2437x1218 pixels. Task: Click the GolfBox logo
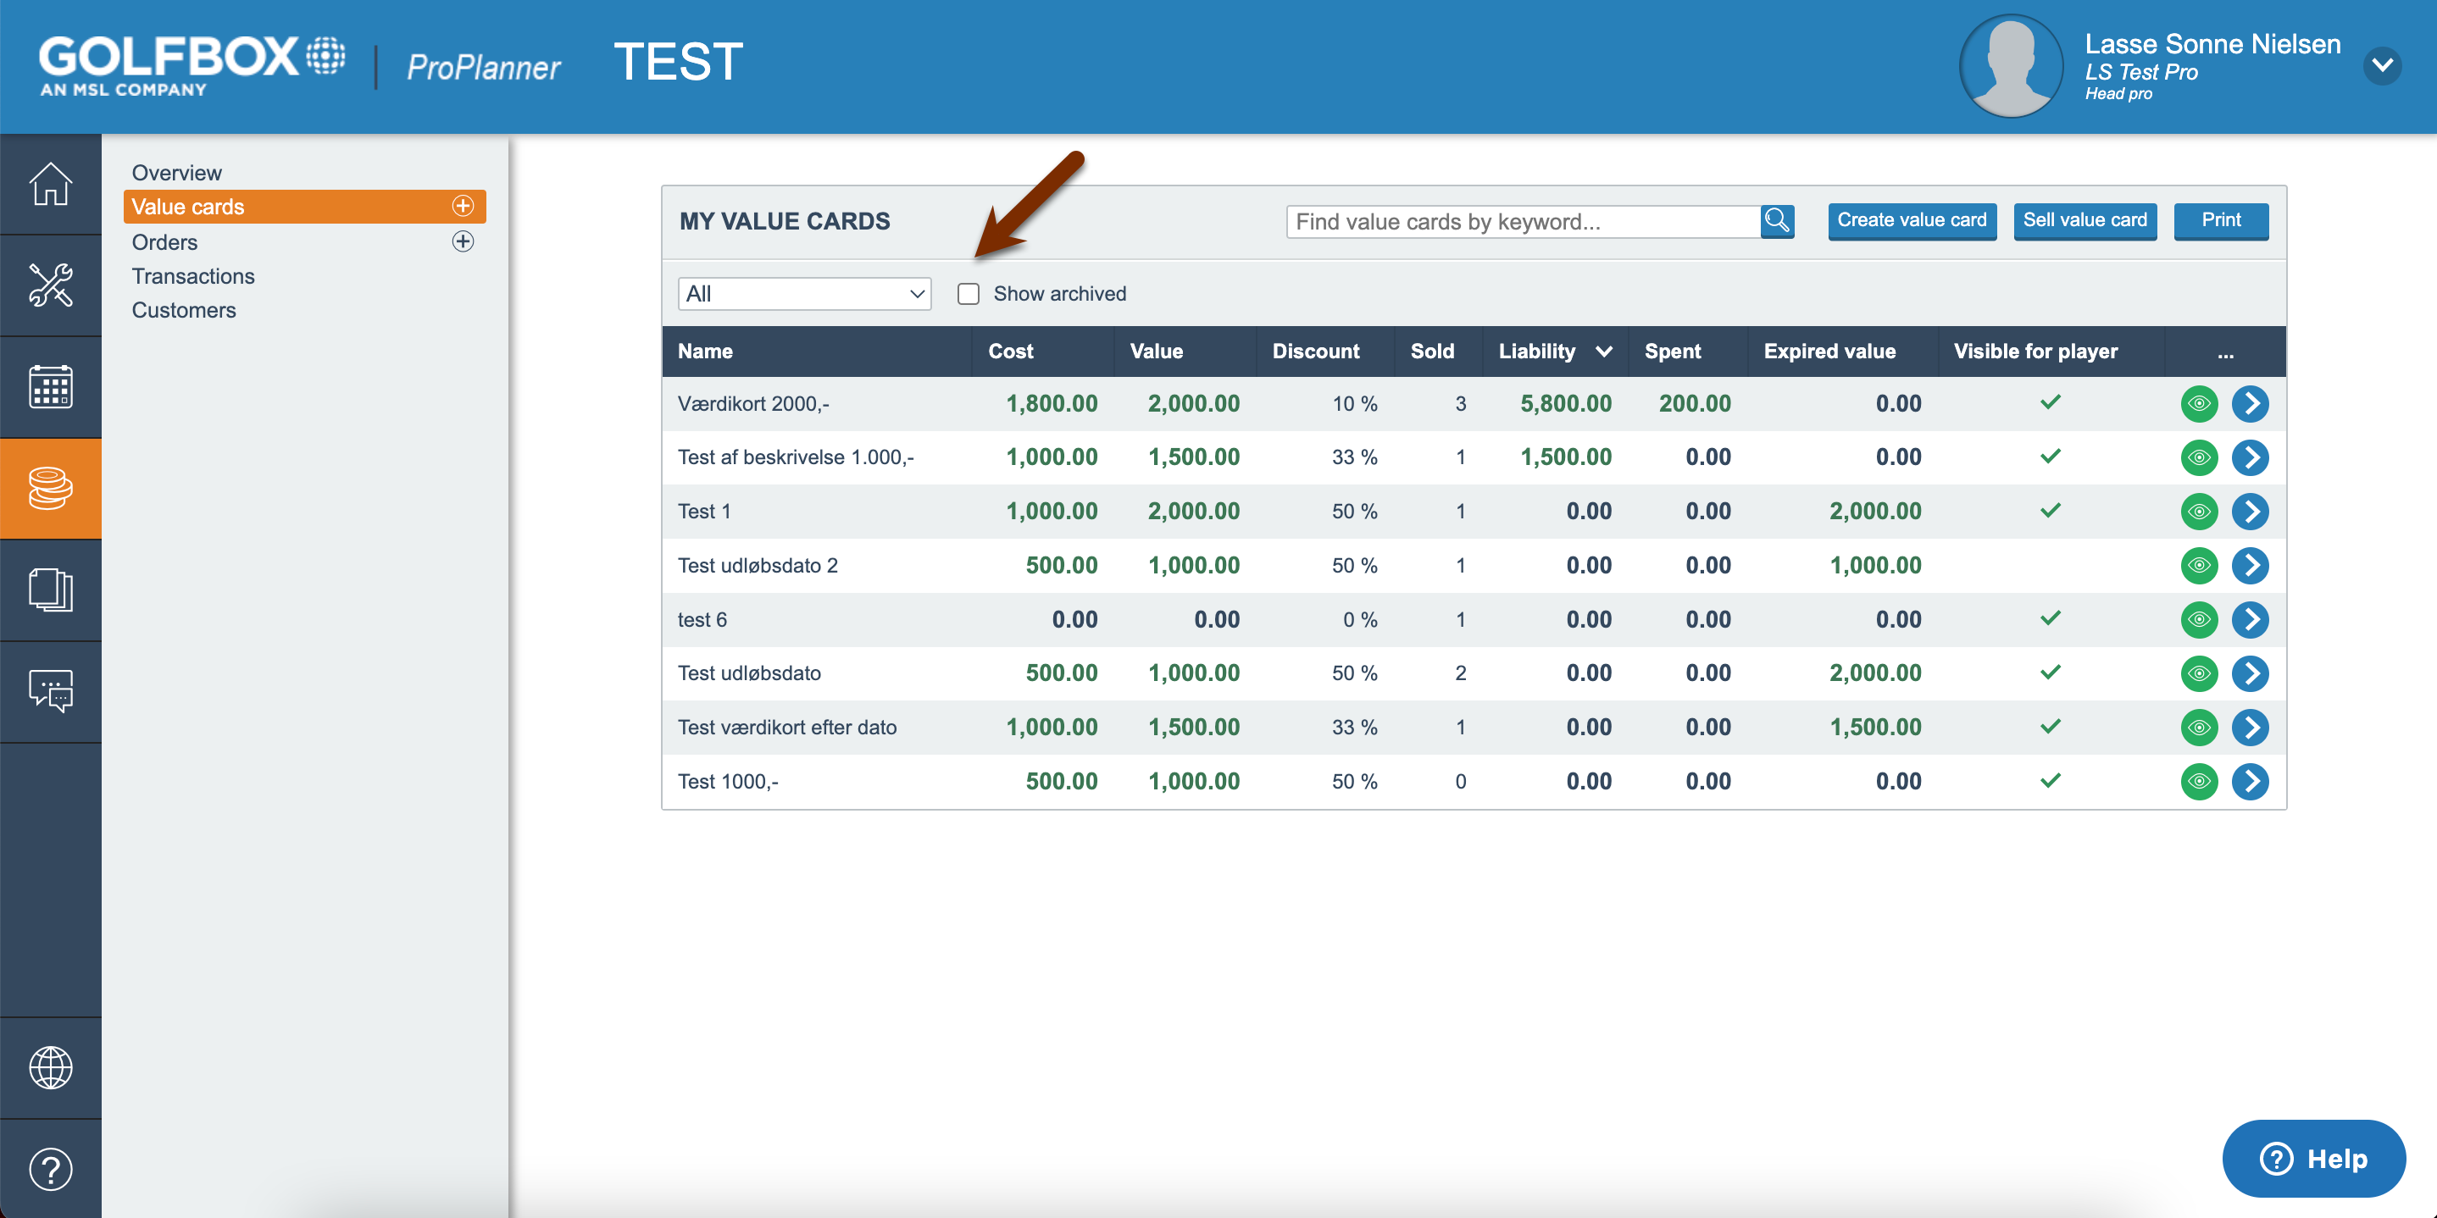point(192,65)
